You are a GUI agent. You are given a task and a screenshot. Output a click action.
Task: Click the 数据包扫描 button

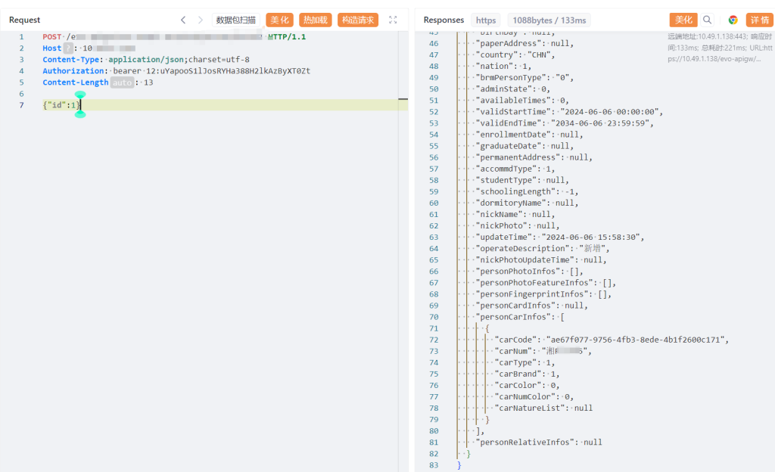[235, 20]
